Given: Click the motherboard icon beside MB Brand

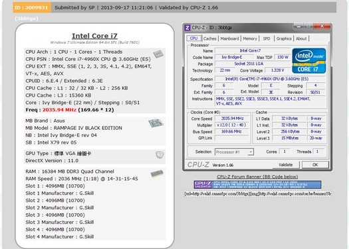Looking at the screenshot, I should point(156,123).
